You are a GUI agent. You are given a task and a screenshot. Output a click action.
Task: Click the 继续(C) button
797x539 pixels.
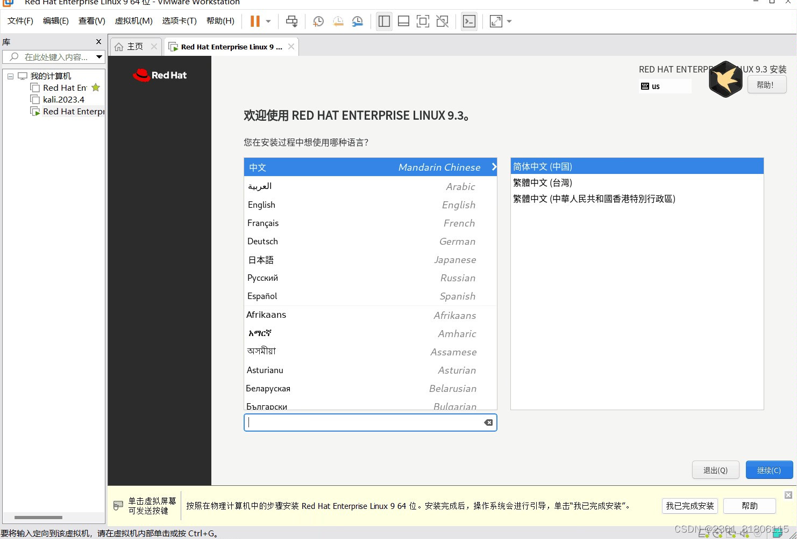pyautogui.click(x=769, y=470)
